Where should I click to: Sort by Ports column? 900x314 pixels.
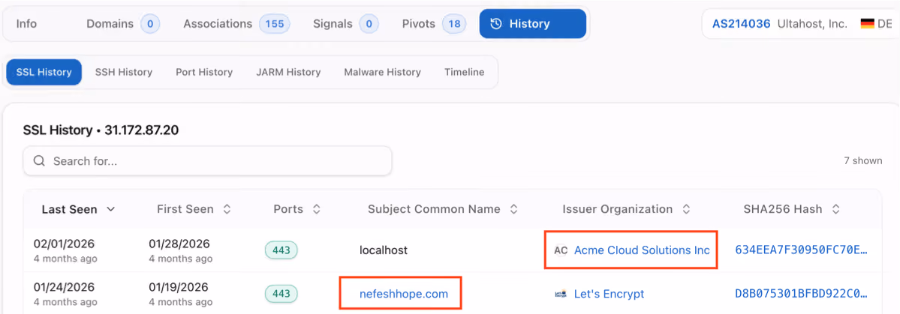click(x=296, y=209)
